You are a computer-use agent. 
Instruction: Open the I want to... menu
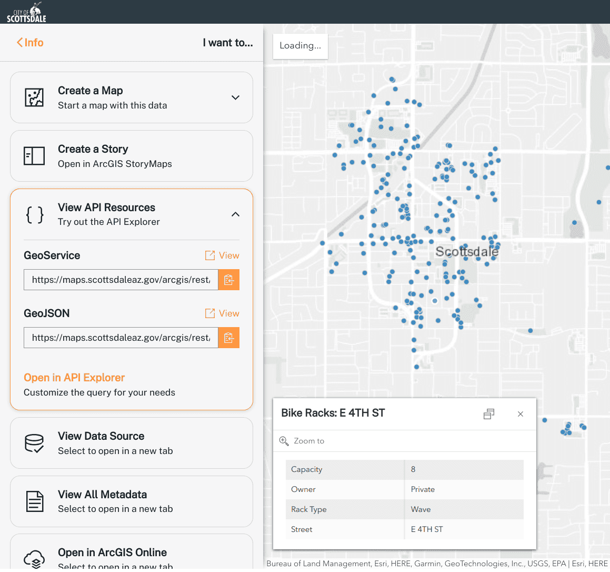click(227, 43)
